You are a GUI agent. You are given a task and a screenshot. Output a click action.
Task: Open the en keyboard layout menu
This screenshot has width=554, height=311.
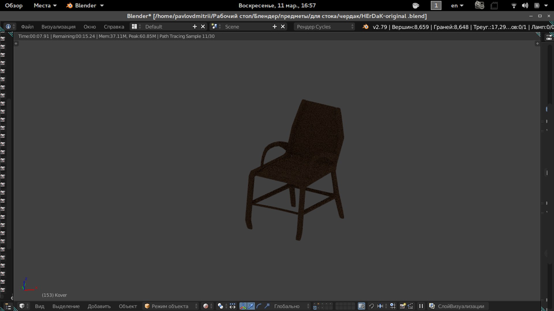point(457,5)
